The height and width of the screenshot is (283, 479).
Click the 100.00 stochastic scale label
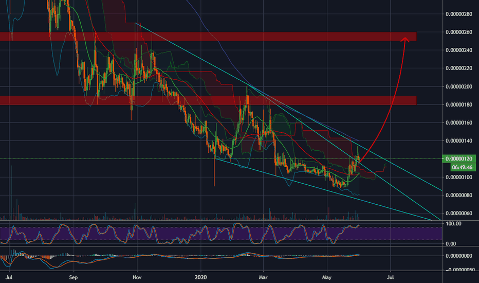(x=454, y=224)
